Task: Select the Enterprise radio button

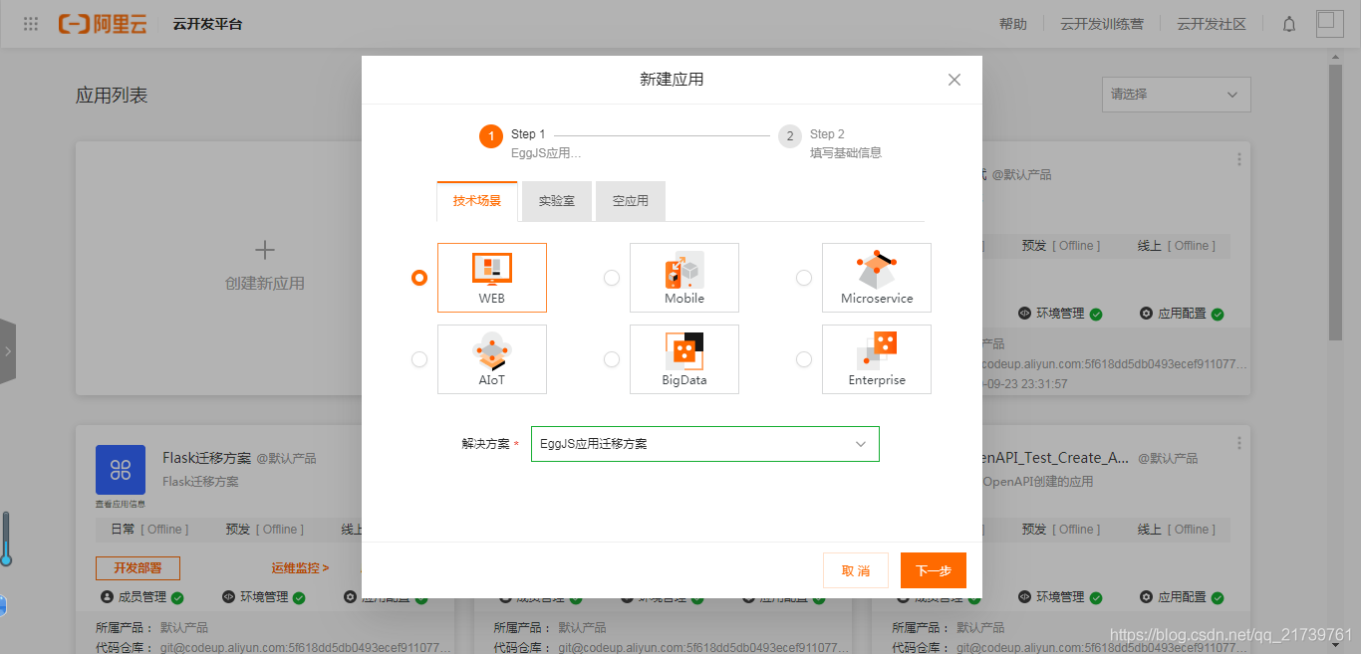Action: tap(804, 359)
